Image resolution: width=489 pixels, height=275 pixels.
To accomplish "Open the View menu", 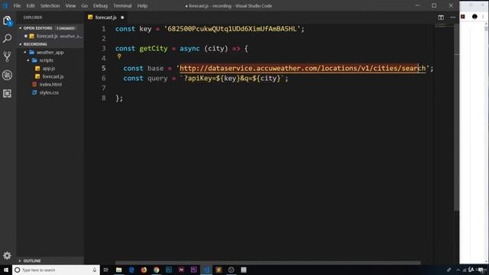I will 70,5.
